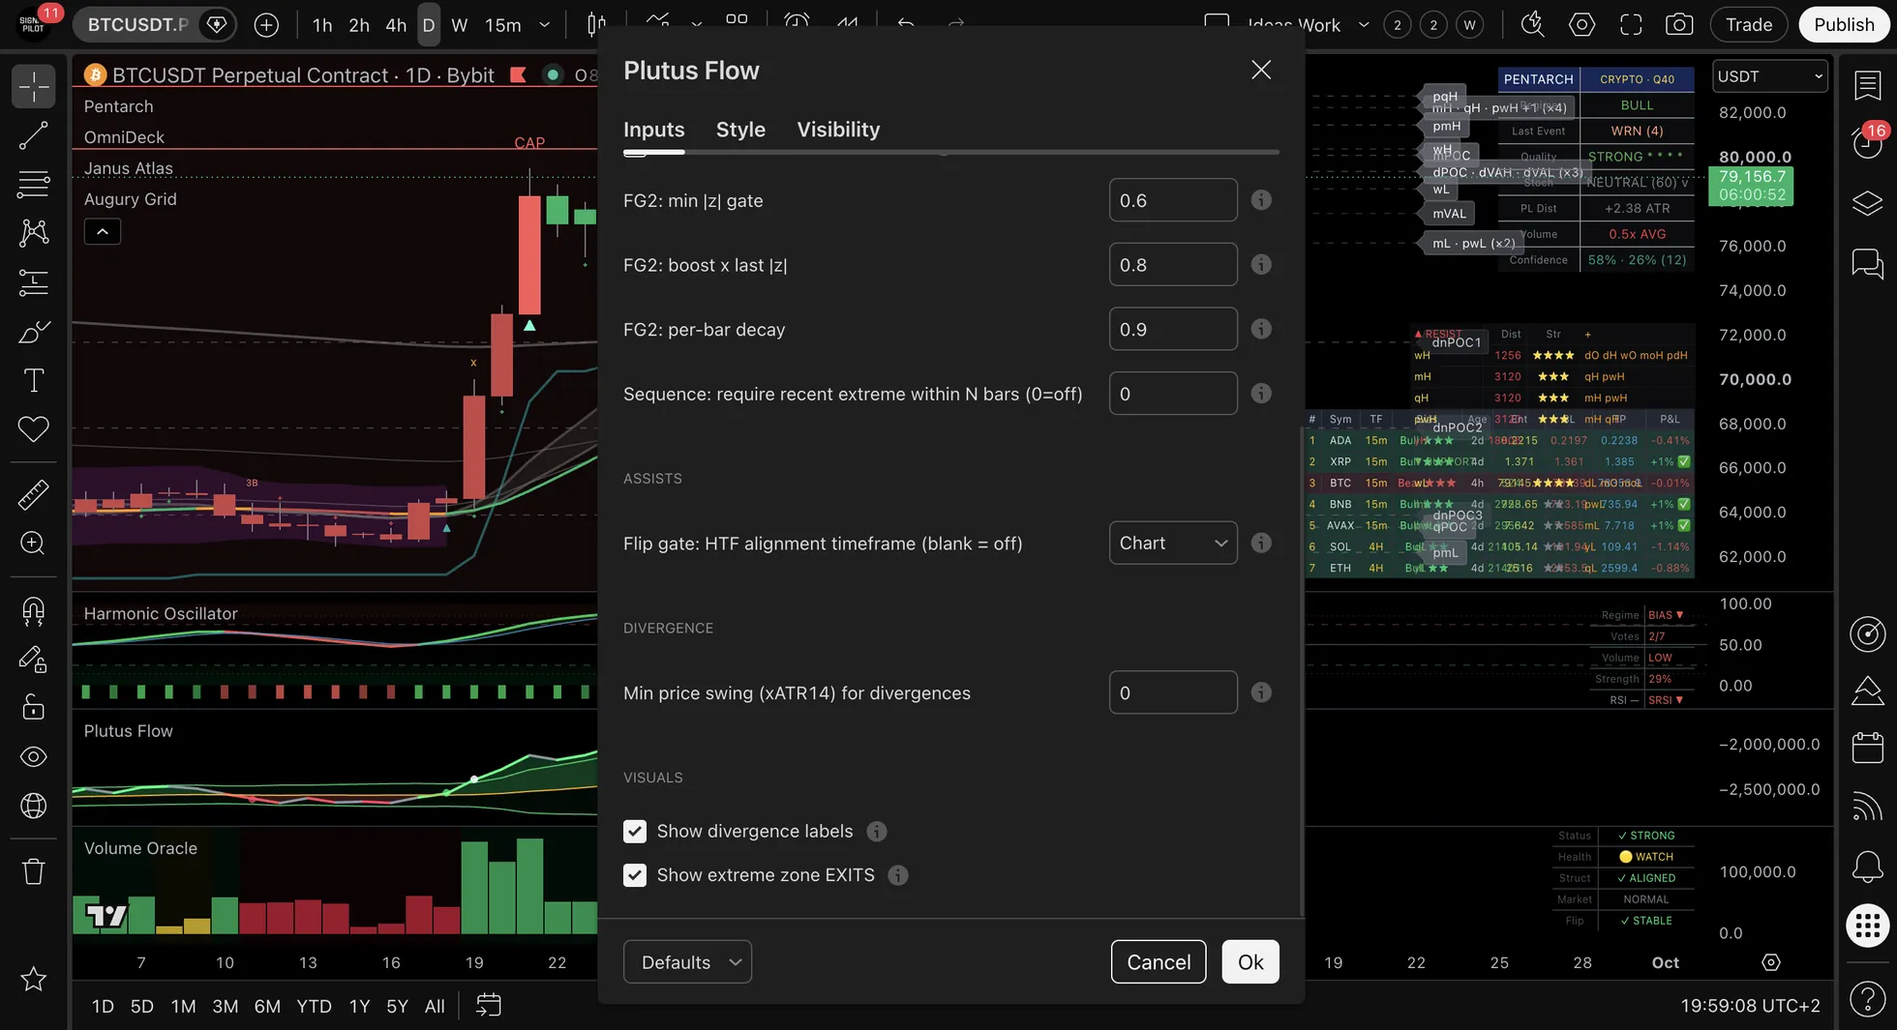This screenshot has height=1030, width=1897.
Task: Add a symbol to compare with plus icon
Action: [x=266, y=25]
